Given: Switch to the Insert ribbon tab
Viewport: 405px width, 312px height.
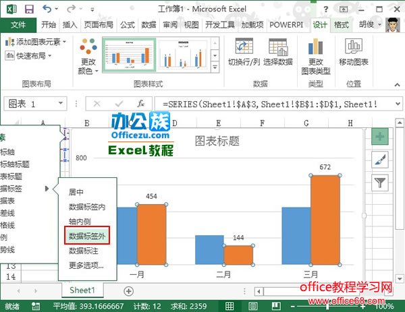Looking at the screenshot, I should tap(70, 25).
